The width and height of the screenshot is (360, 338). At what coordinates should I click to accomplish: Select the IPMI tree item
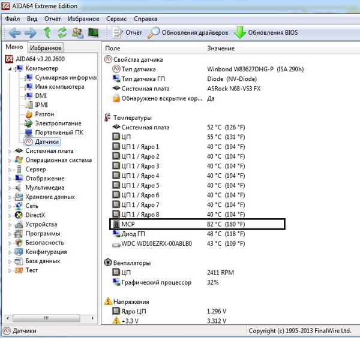41,105
